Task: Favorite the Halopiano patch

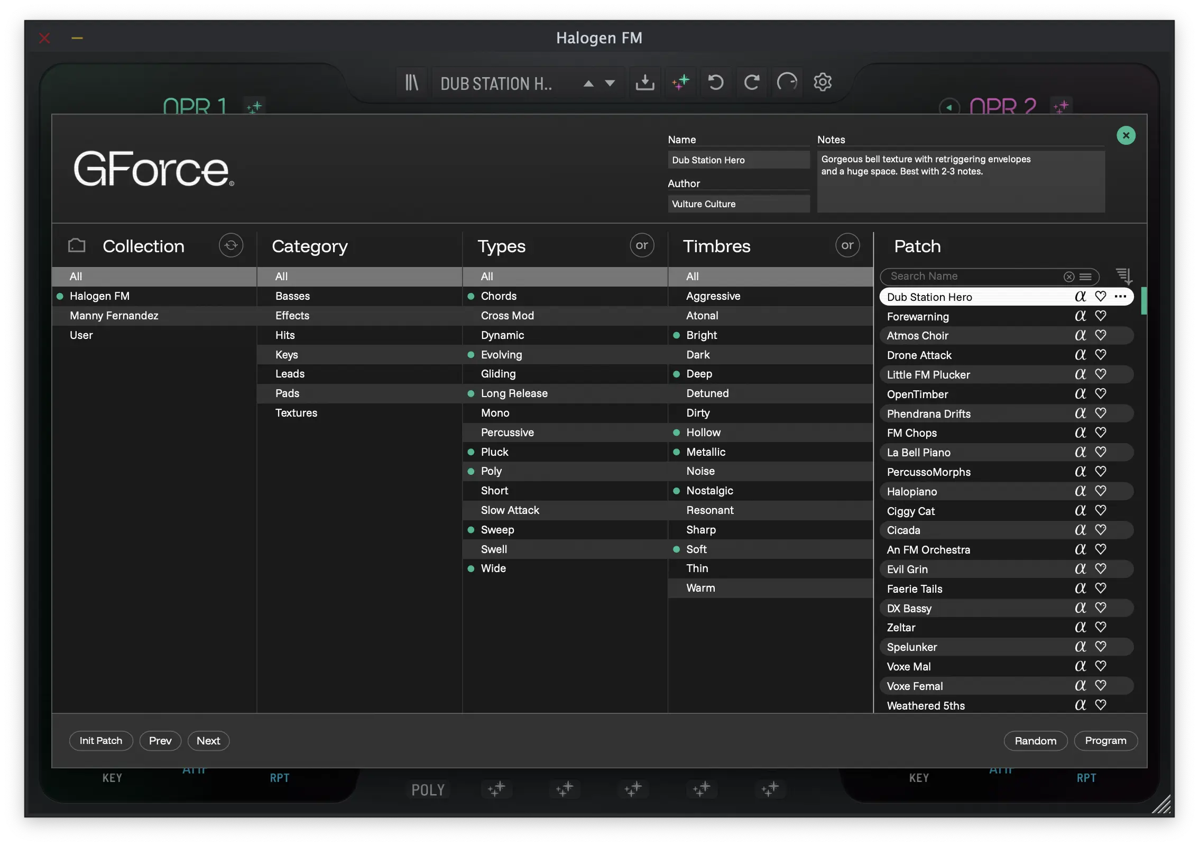Action: (x=1101, y=491)
